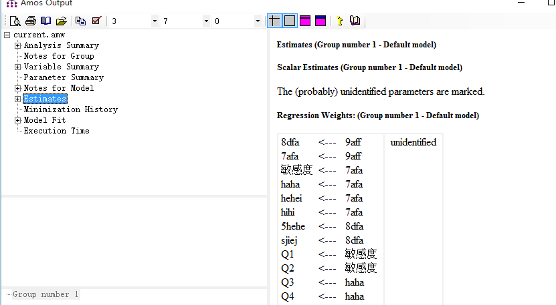The image size is (556, 305).
Task: Select Execution Time in the tree
Action: pyautogui.click(x=56, y=131)
